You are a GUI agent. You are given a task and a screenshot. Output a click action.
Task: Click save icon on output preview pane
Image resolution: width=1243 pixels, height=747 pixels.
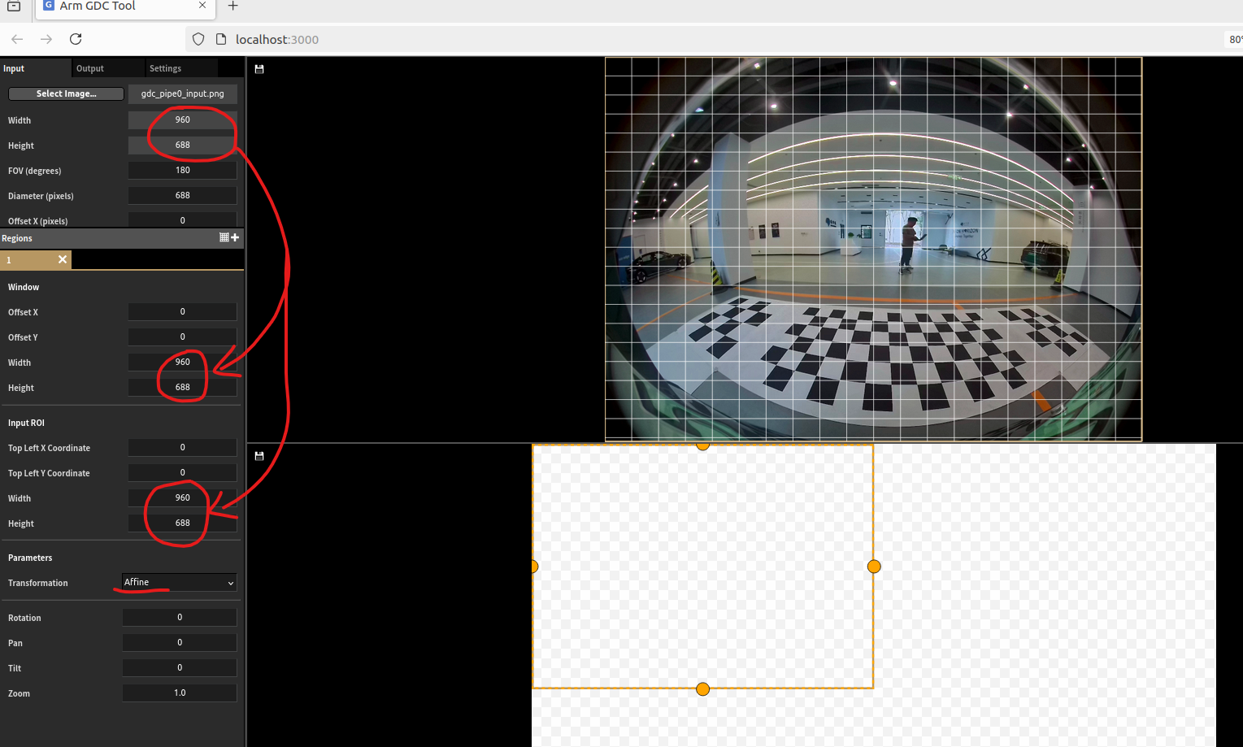(259, 456)
